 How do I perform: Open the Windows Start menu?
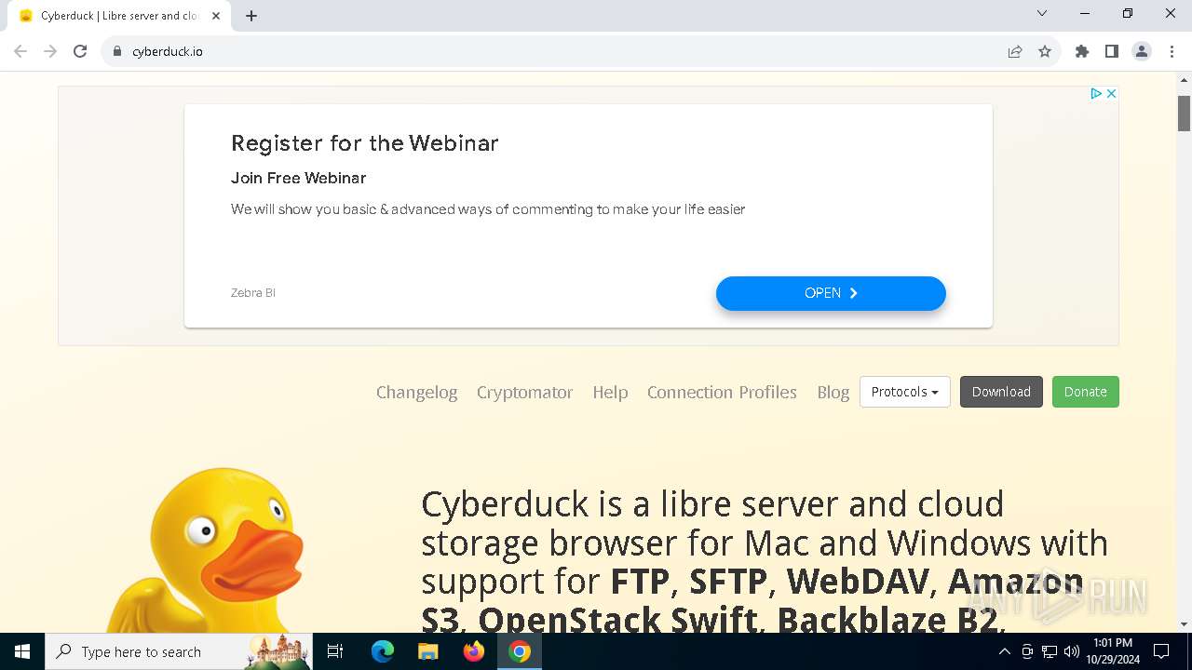coord(22,651)
